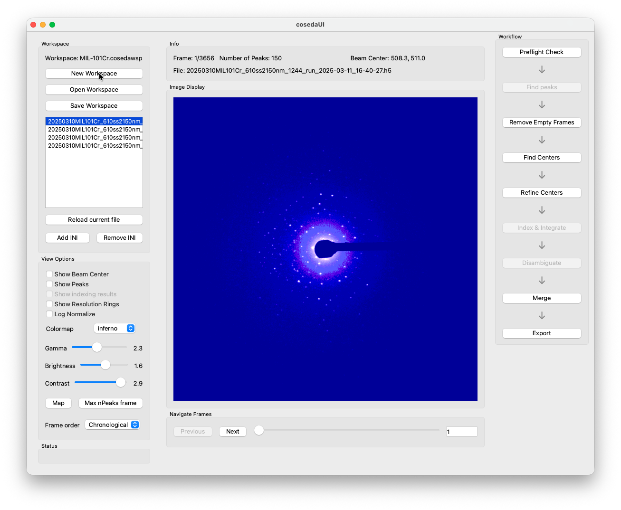This screenshot has width=621, height=510.
Task: Click the Gamma slider handle
Action: (97, 348)
